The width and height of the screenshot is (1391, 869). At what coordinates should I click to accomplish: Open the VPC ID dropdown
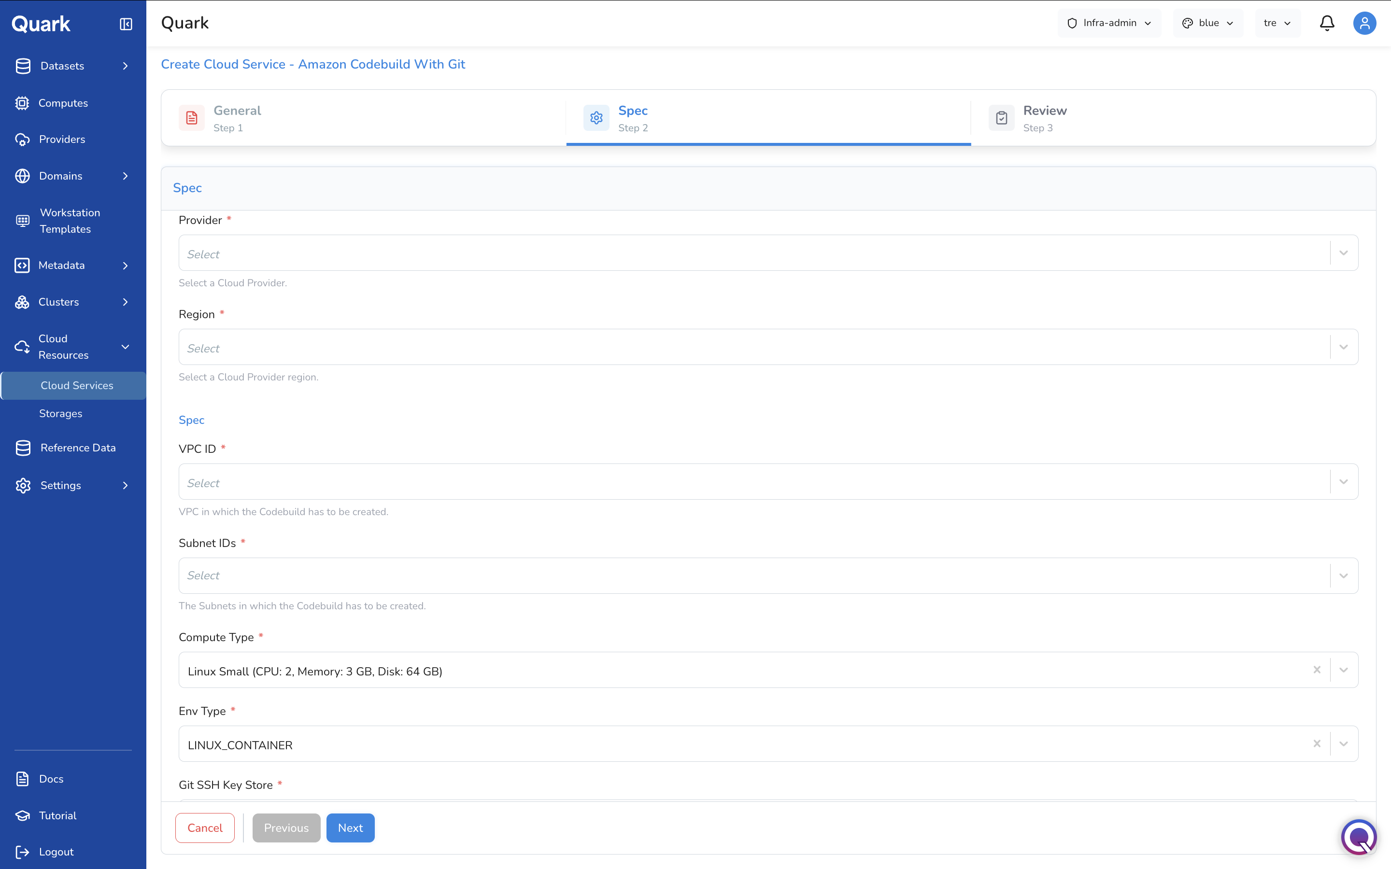tap(768, 482)
